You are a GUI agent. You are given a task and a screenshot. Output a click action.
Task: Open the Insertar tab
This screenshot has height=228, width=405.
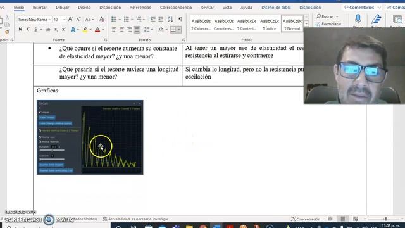pos(40,8)
